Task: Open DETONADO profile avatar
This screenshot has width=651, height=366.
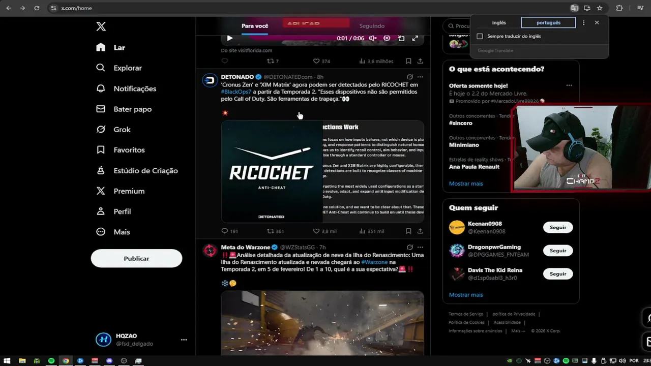Action: pyautogui.click(x=210, y=80)
